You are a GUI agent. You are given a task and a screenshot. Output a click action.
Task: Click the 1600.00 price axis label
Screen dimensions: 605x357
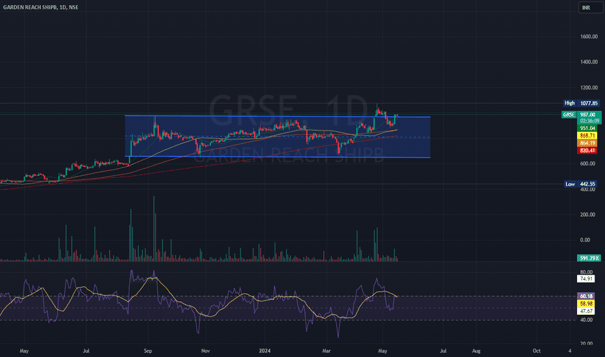(589, 36)
